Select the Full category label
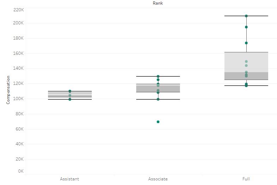Image resolution: width=277 pixels, height=185 pixels. click(246, 179)
